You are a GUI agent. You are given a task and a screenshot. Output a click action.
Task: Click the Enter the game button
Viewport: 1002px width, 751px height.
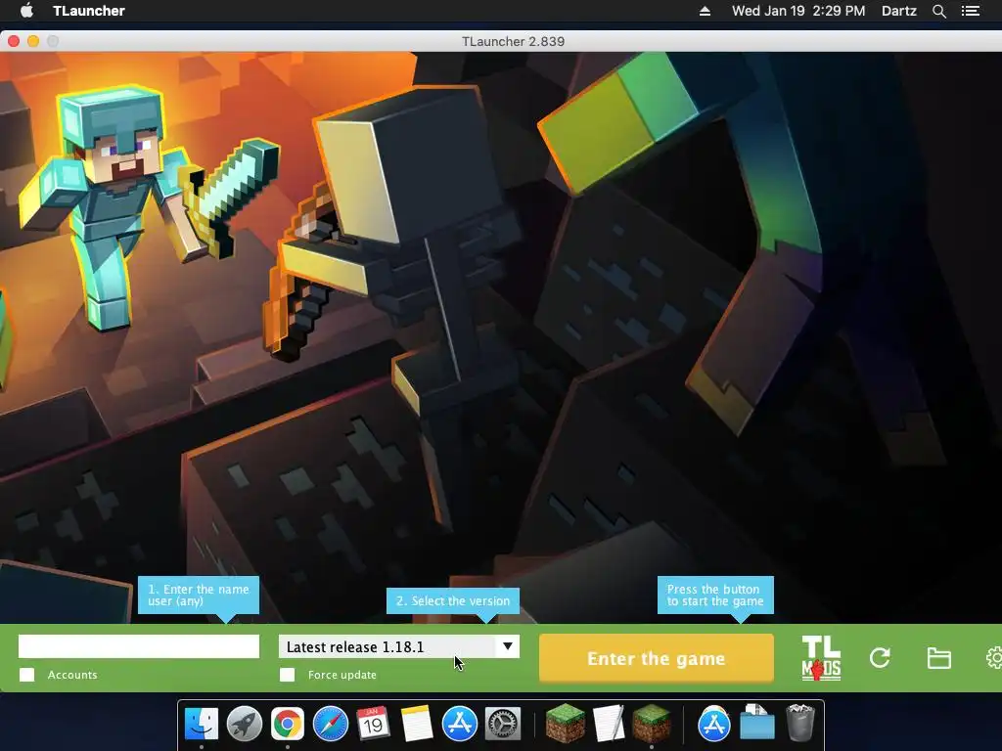tap(657, 658)
